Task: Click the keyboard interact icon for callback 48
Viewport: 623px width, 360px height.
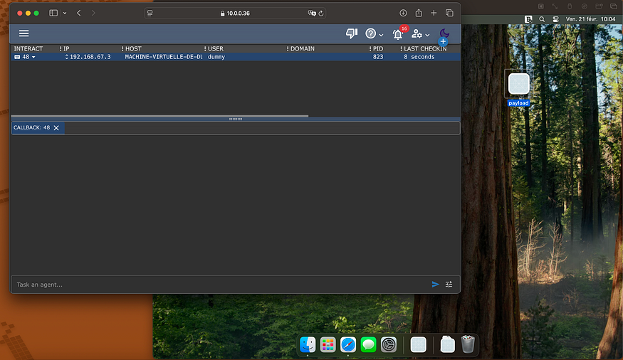Action: coord(17,57)
